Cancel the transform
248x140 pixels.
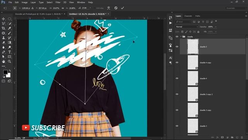coord(116,8)
